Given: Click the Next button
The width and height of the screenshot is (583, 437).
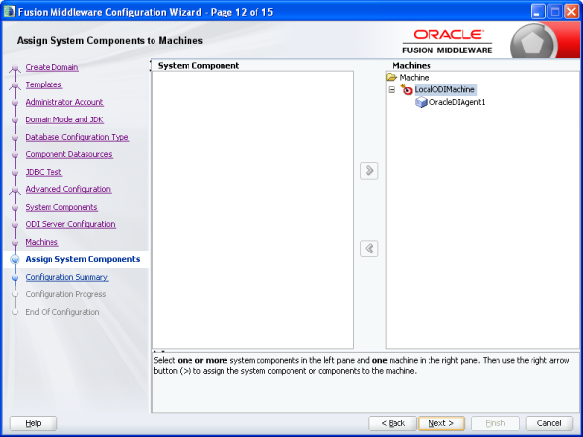Looking at the screenshot, I should coord(442,423).
